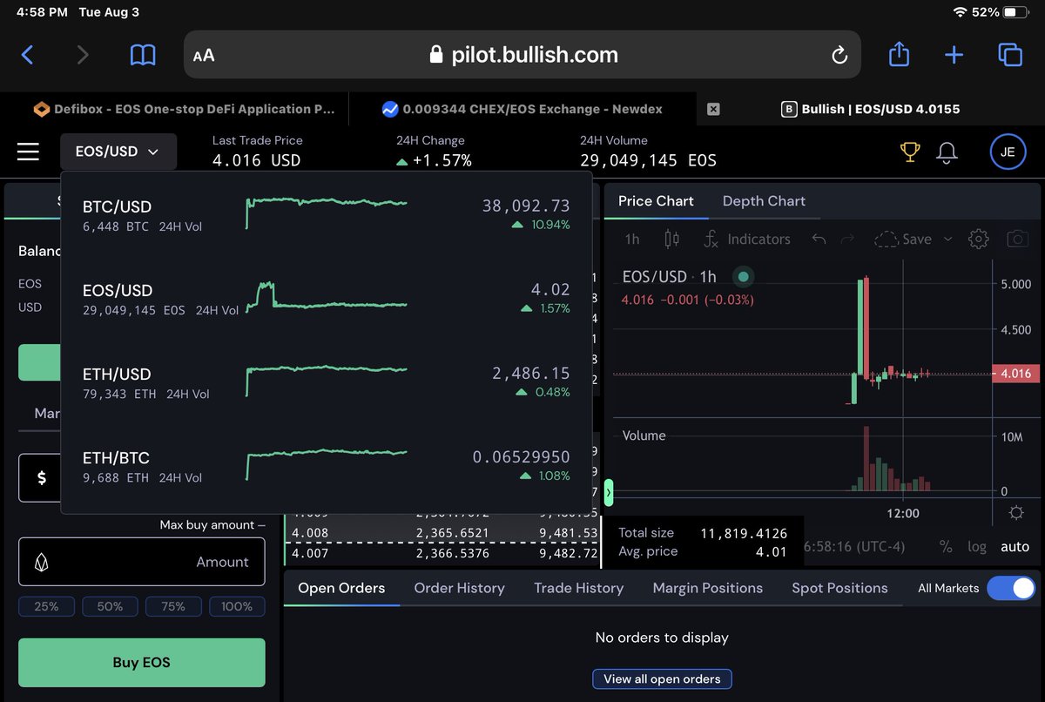Select the 4.007 order book row
1045x702 pixels.
pyautogui.click(x=444, y=553)
